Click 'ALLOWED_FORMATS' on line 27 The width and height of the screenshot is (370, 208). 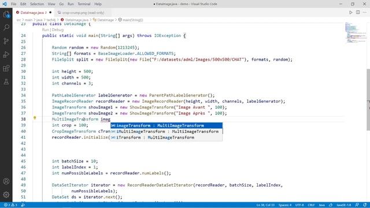[x=155, y=54]
